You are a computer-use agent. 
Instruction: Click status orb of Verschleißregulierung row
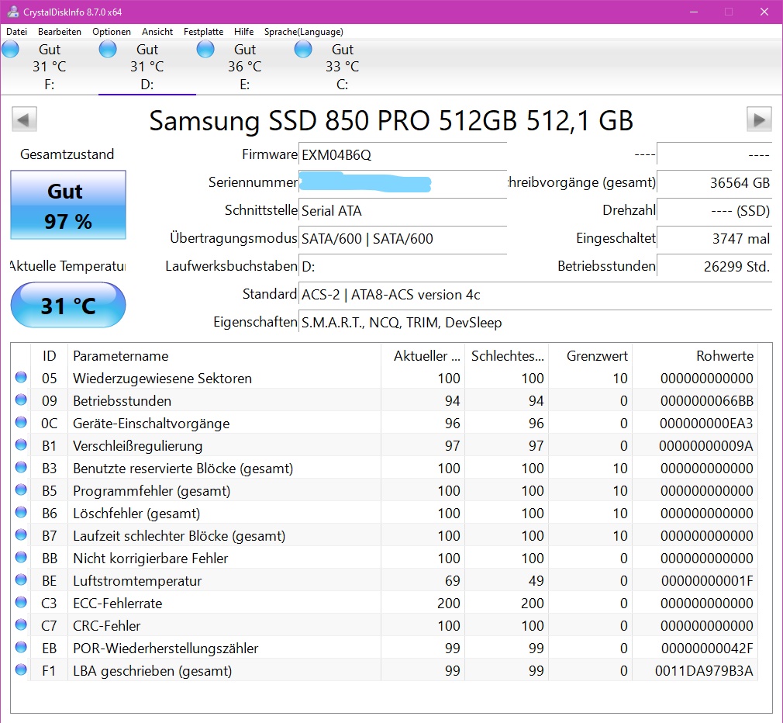pos(21,445)
